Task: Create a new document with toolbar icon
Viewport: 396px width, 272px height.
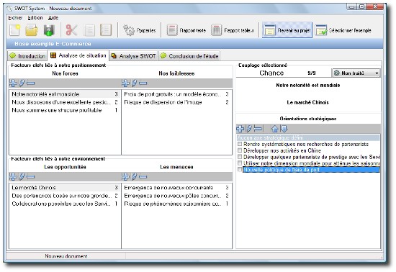Action: point(14,30)
